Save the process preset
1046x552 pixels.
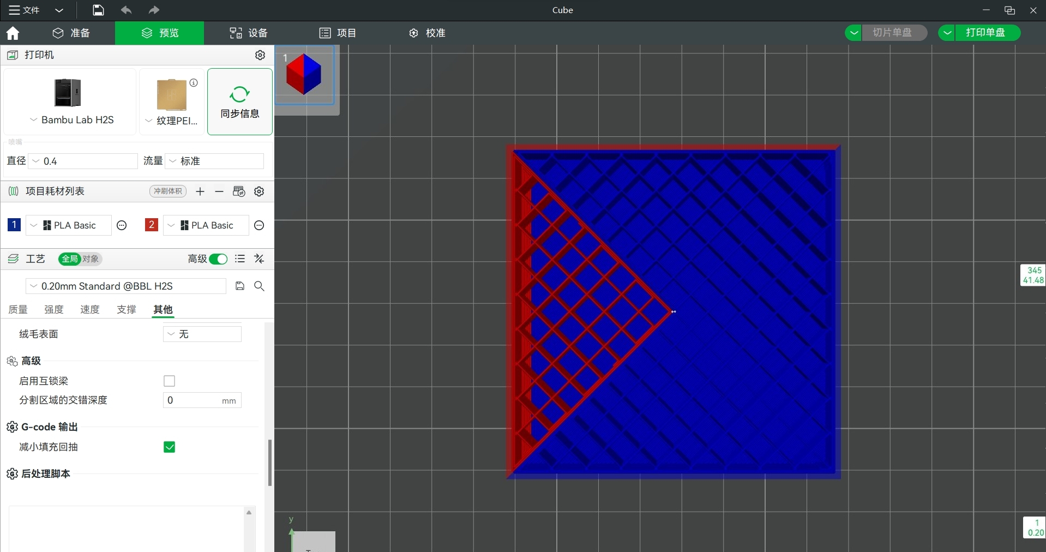(240, 286)
